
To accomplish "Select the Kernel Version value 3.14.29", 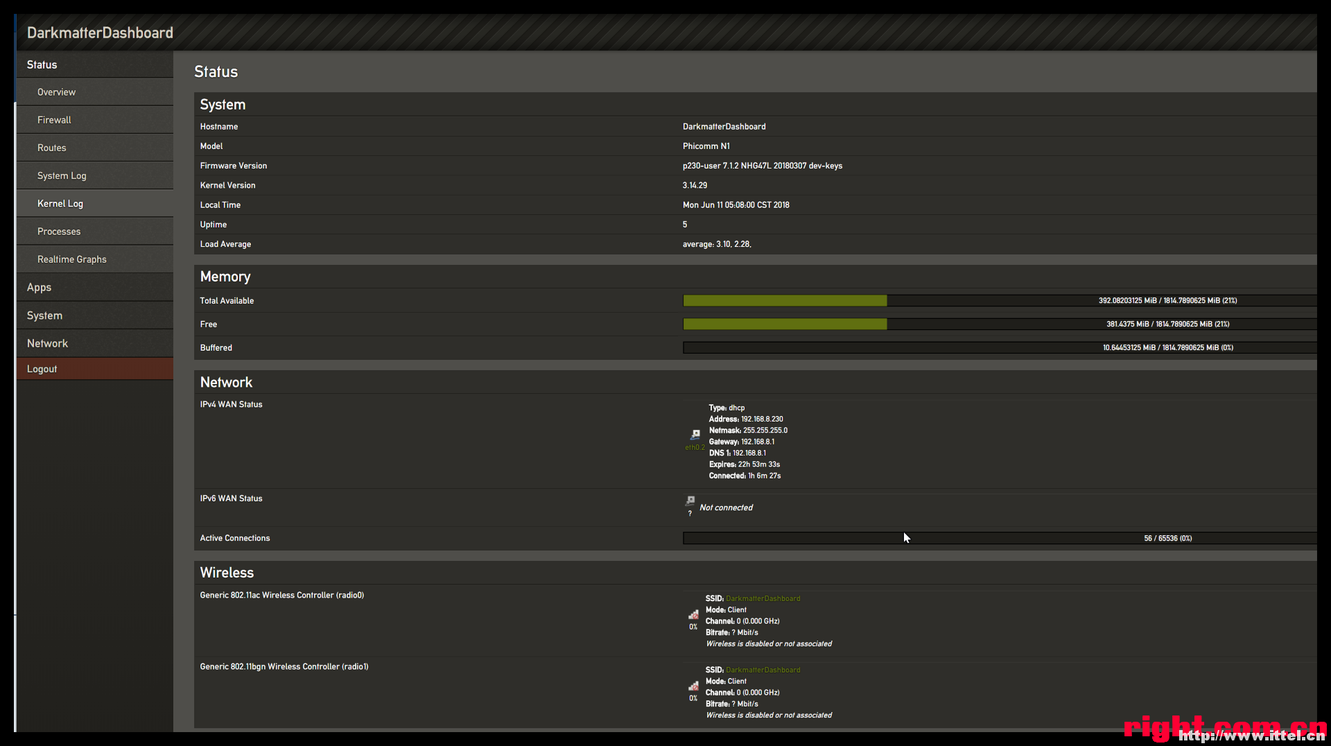I will (x=695, y=185).
